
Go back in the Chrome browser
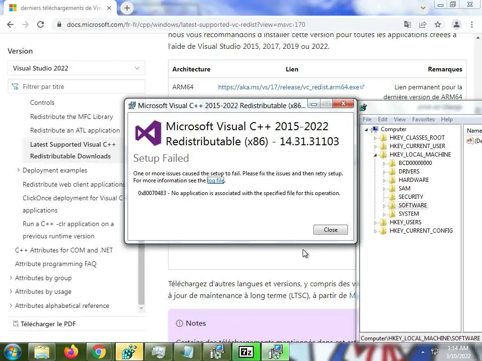[10, 24]
